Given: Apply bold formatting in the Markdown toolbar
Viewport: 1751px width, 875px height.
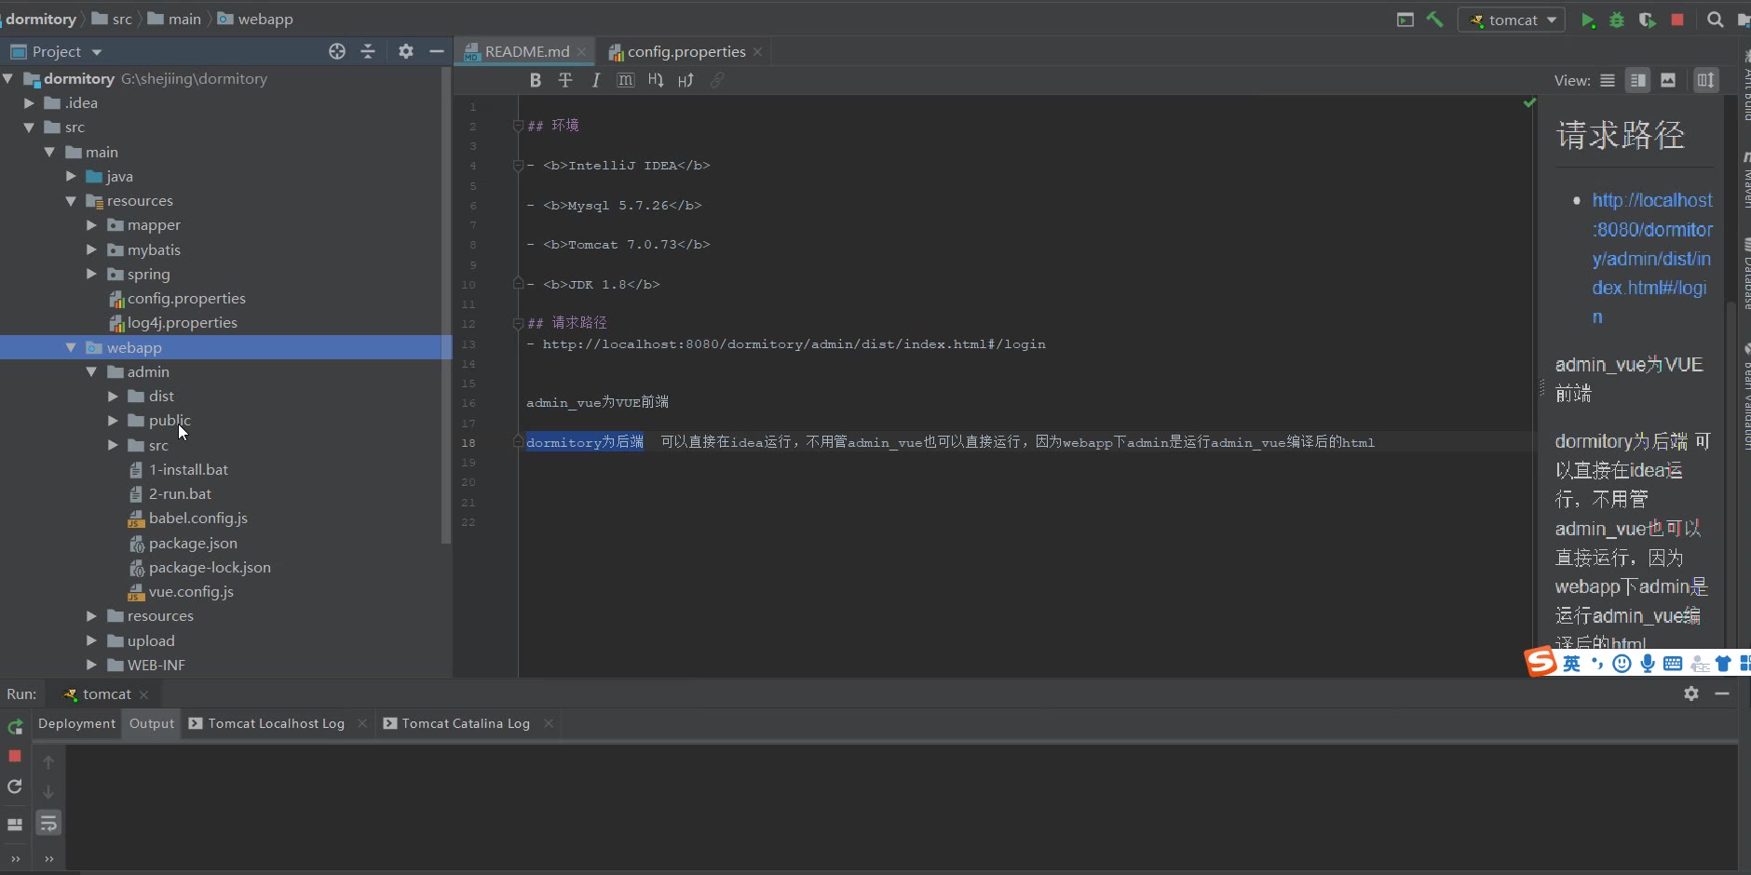Looking at the screenshot, I should point(536,80).
